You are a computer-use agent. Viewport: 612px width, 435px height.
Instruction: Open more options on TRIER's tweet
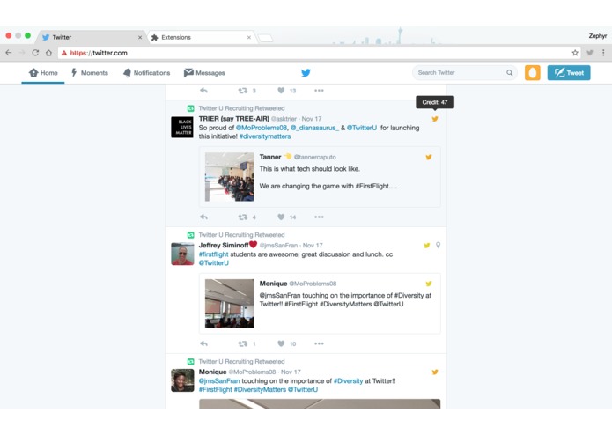click(x=319, y=217)
